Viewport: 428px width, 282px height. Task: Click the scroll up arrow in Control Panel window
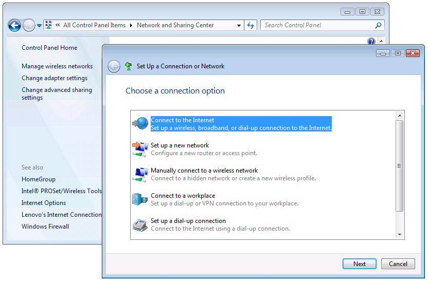(381, 41)
